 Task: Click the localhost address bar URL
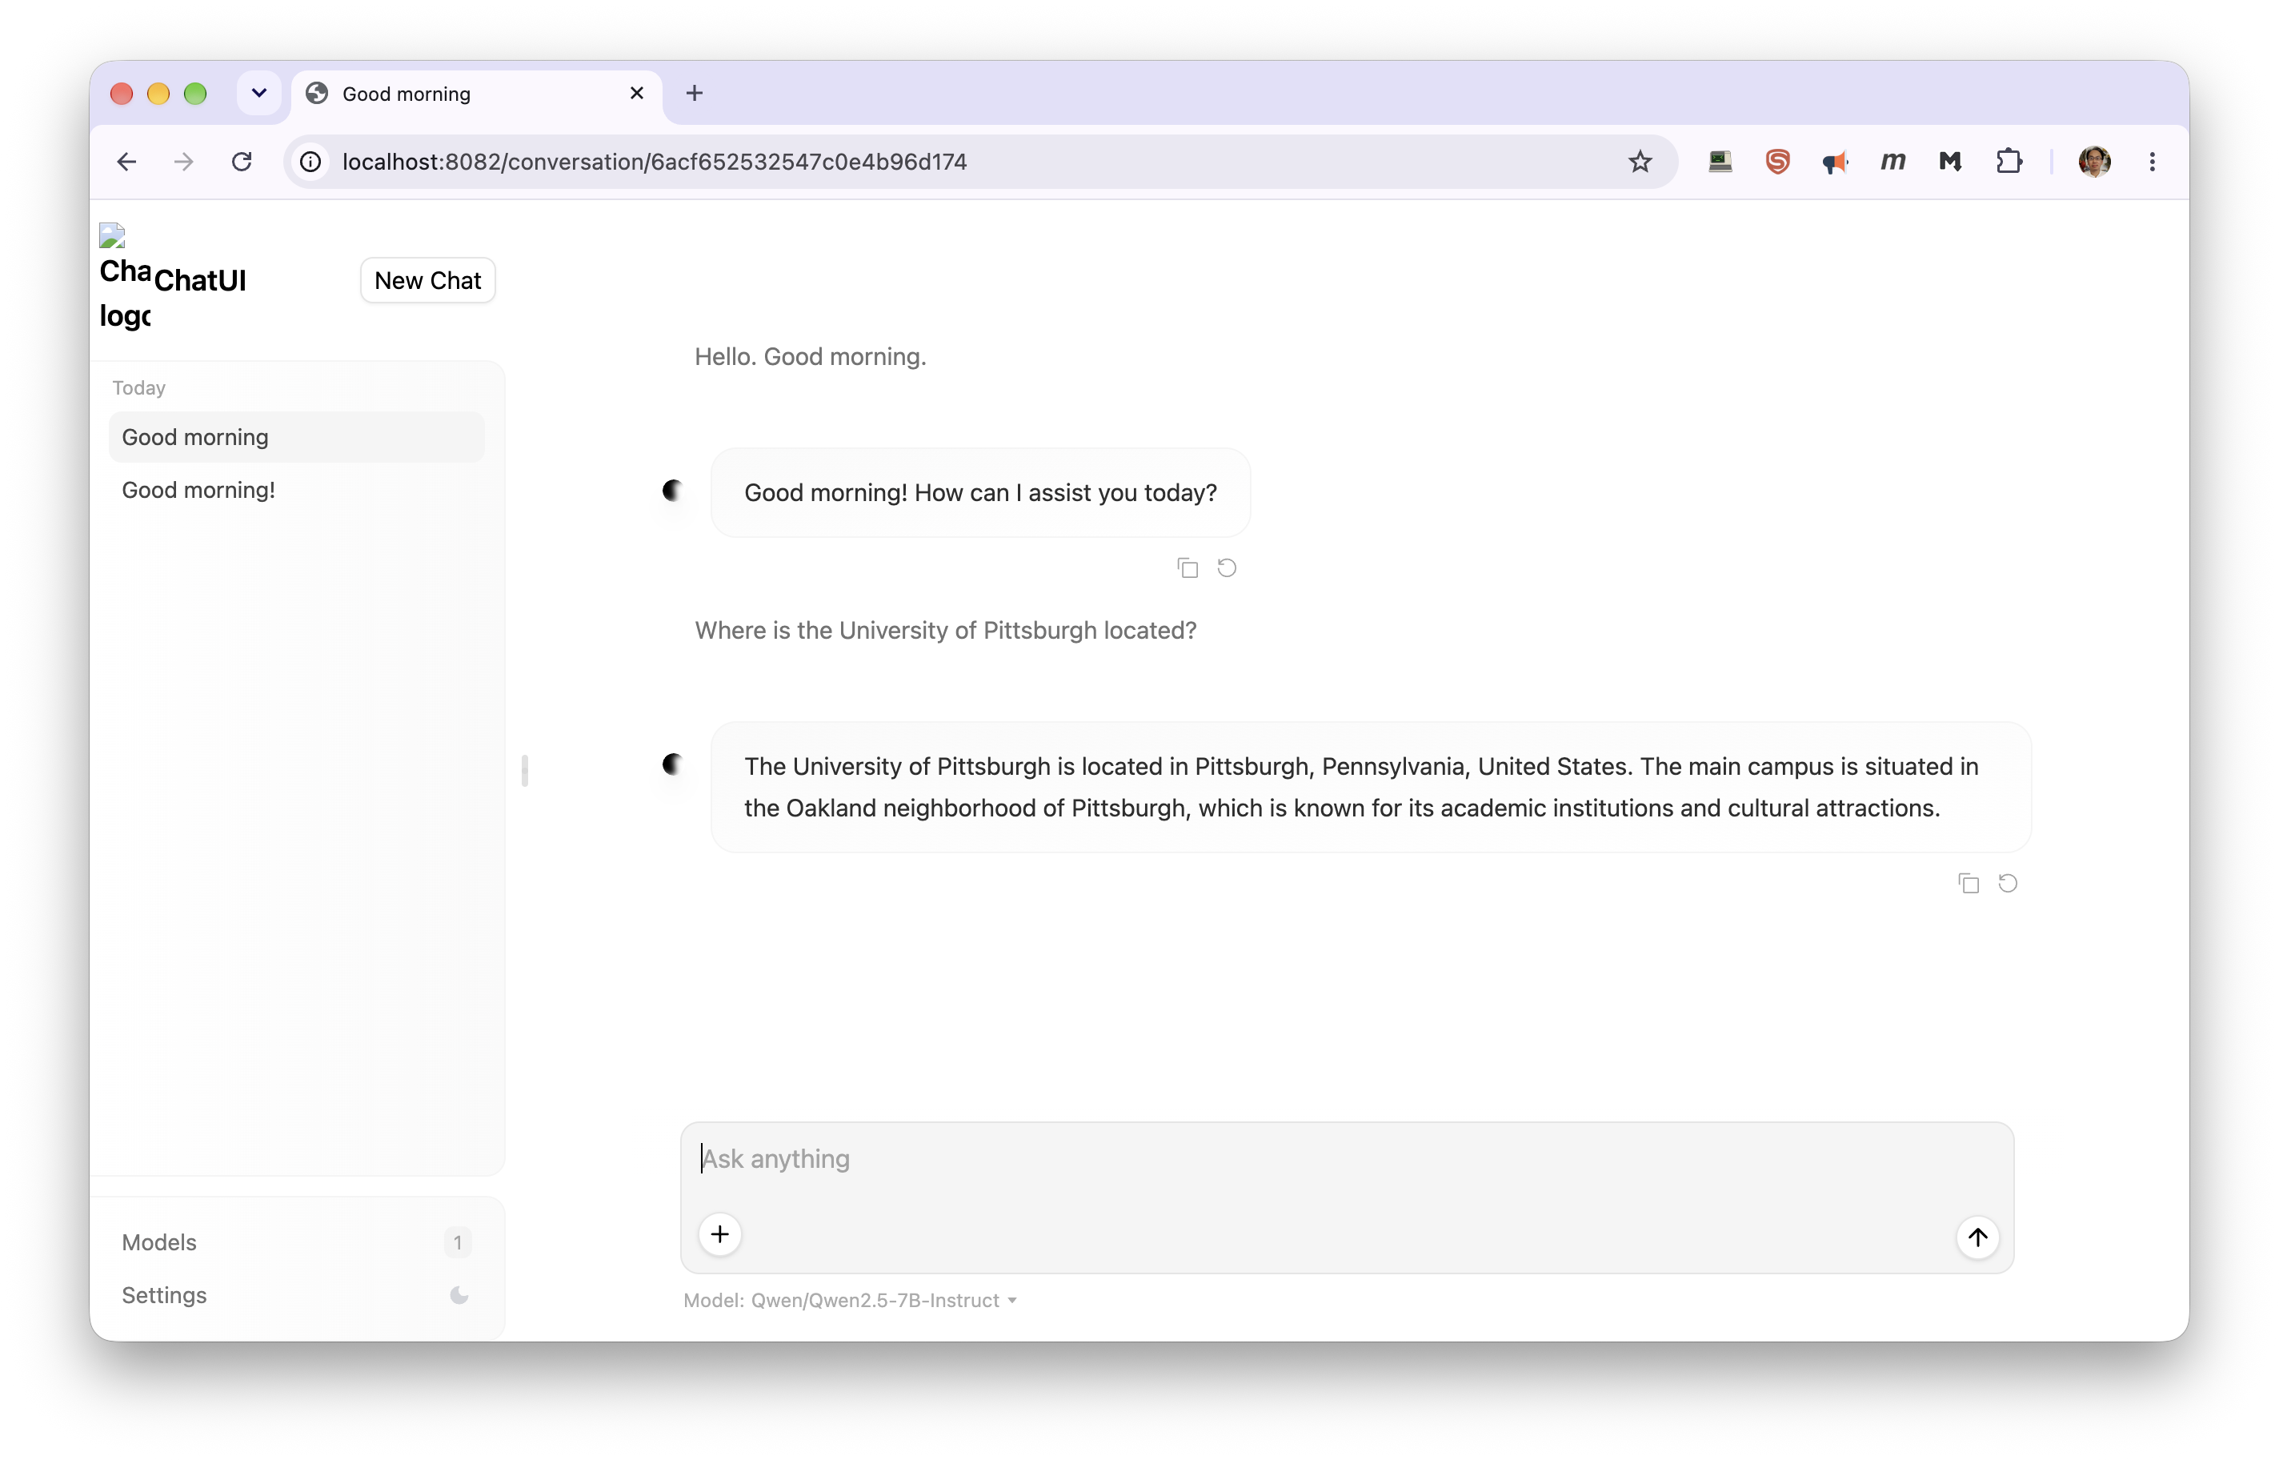point(654,162)
